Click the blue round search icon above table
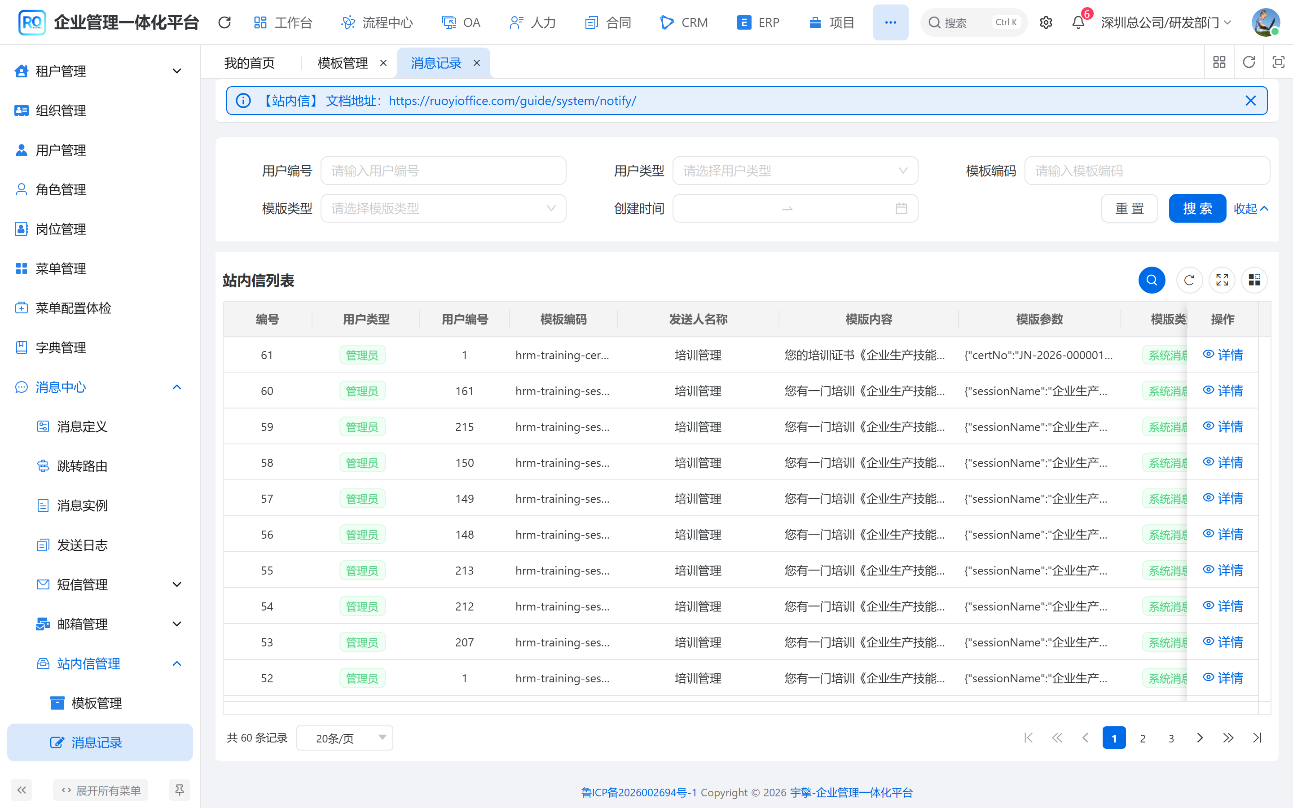 coord(1152,280)
